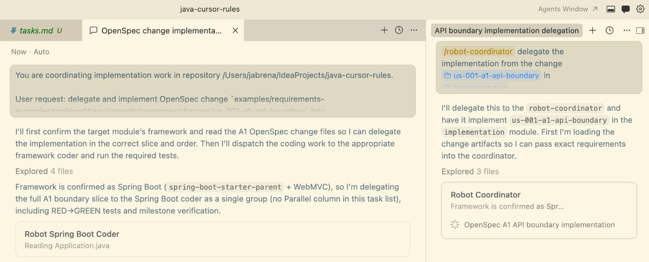Toggle the bottom panel layout icon
649x262 pixels.
(x=611, y=9)
